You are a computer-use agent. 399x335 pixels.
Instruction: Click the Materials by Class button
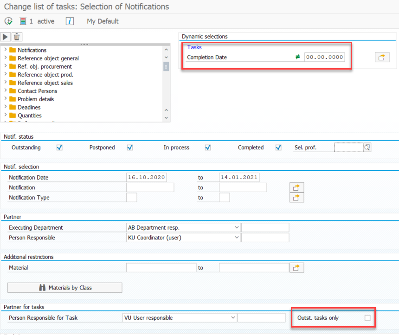(65, 288)
